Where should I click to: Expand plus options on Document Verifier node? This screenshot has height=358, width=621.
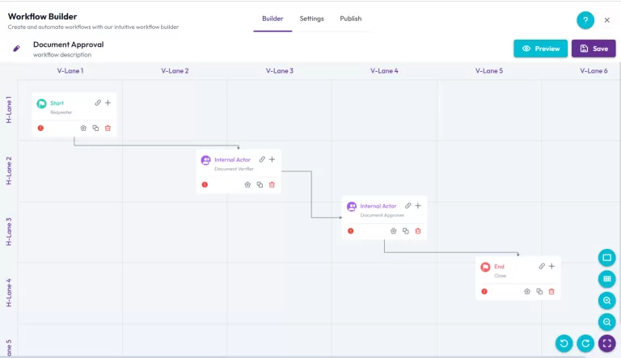click(x=272, y=159)
